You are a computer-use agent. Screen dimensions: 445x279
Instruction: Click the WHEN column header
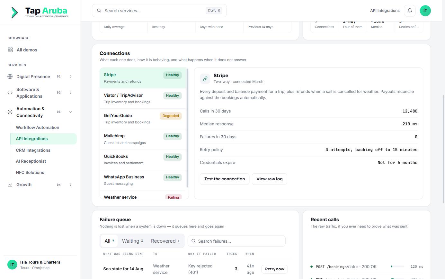pos(250,254)
